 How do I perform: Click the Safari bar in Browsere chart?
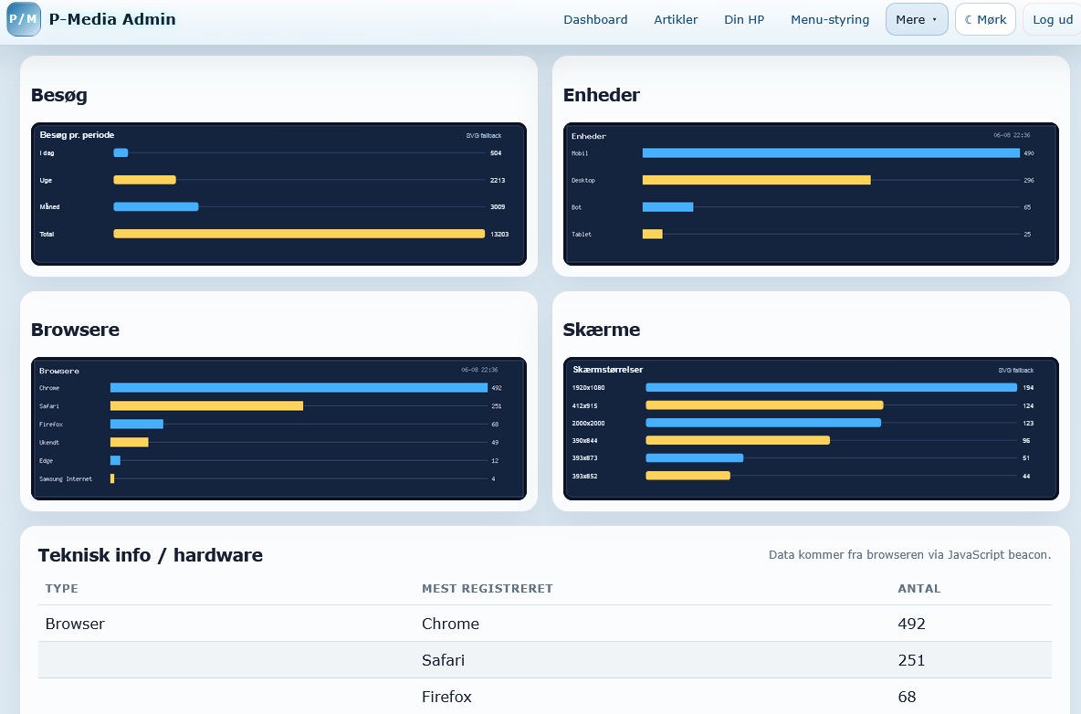(206, 406)
